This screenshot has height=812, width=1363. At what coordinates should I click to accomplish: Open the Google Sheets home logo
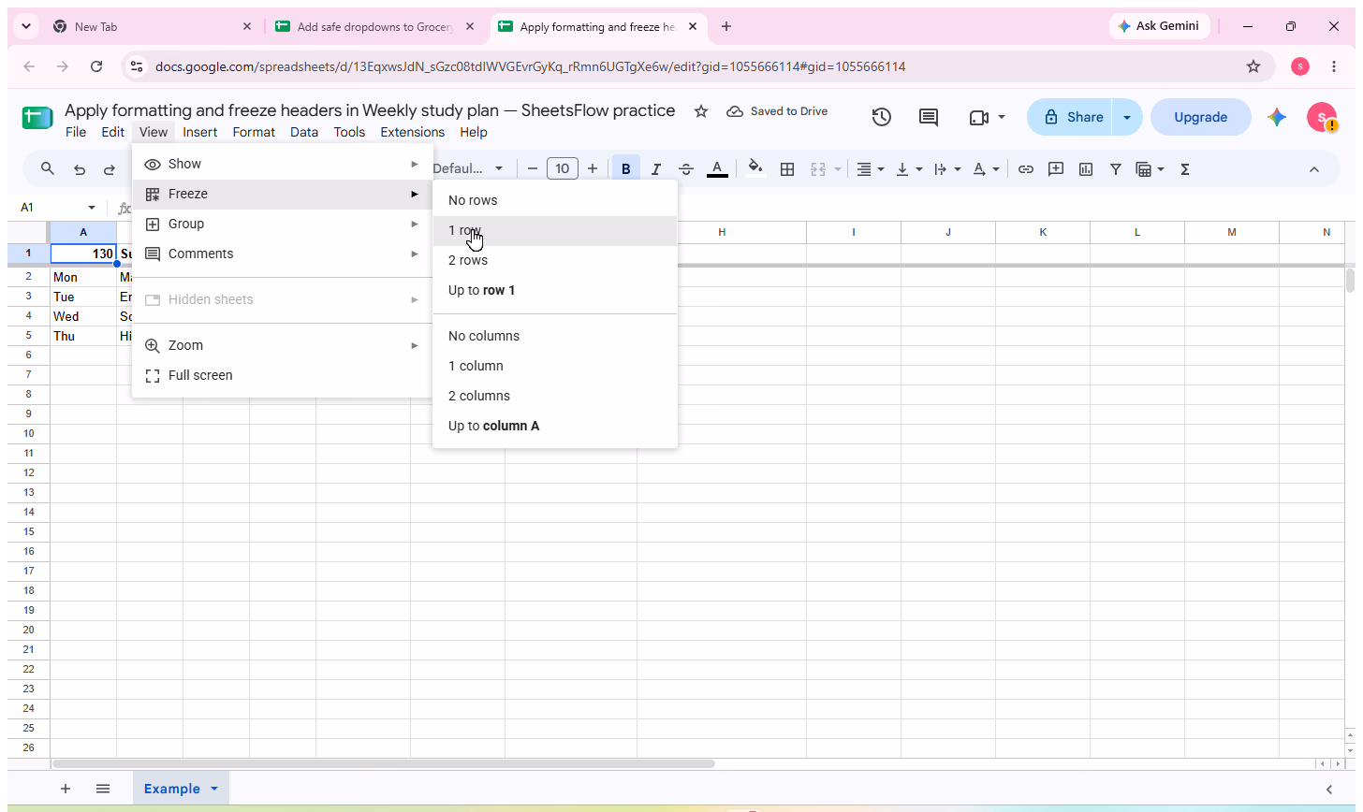point(37,119)
